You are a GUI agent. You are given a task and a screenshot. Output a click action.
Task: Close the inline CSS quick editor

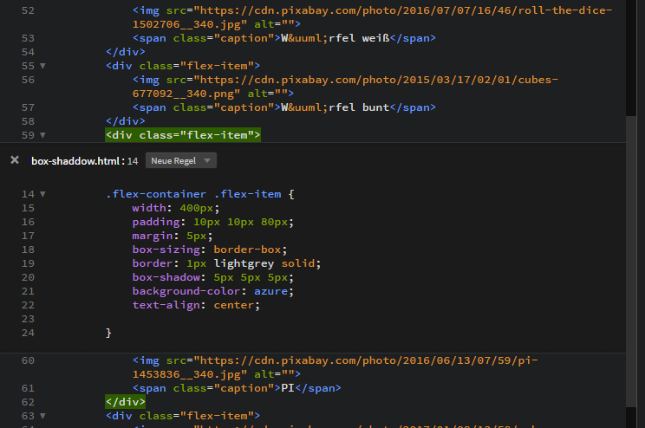tap(15, 160)
